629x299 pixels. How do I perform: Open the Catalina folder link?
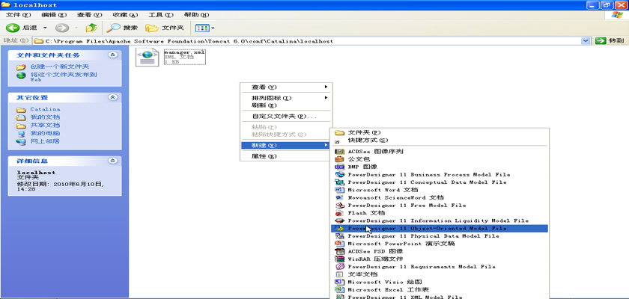pyautogui.click(x=46, y=109)
